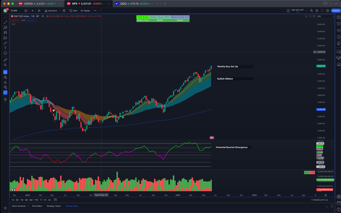Expand the collapsed indicators legend arrow
Image resolution: width=341 pixels, height=213 pixels.
pyautogui.click(x=12, y=24)
